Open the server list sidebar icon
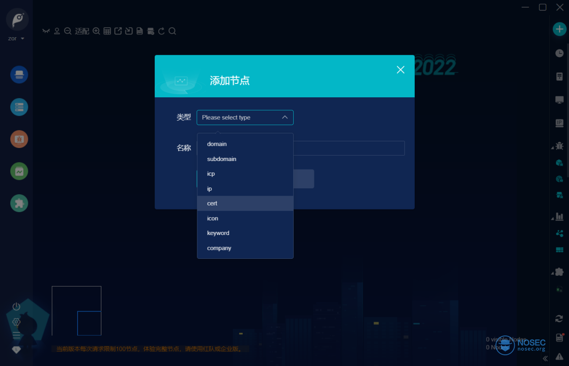 [19, 107]
